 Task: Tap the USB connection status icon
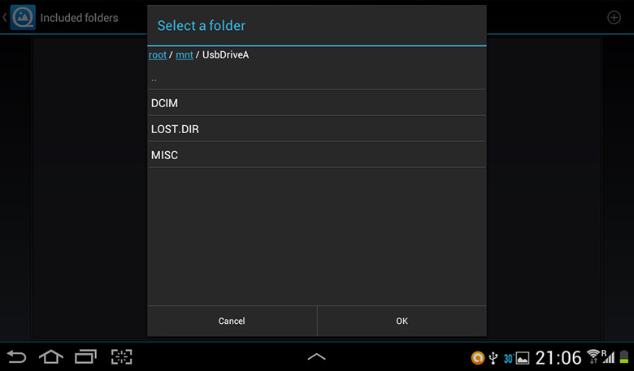click(493, 358)
